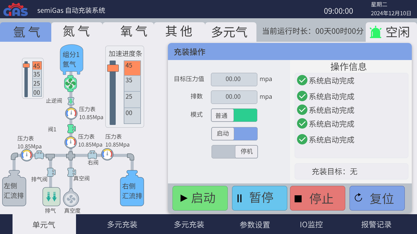This screenshot has width=417, height=234.
Task: Click the 复位 reset button
Action: (x=377, y=198)
